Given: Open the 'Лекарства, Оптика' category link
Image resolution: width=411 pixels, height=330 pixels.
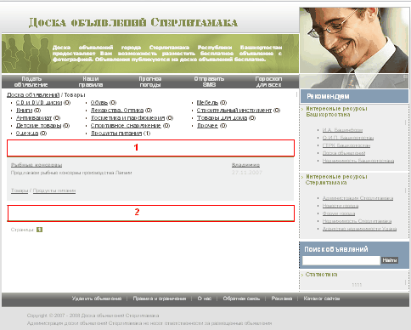Looking at the screenshot, I should coord(117,111).
